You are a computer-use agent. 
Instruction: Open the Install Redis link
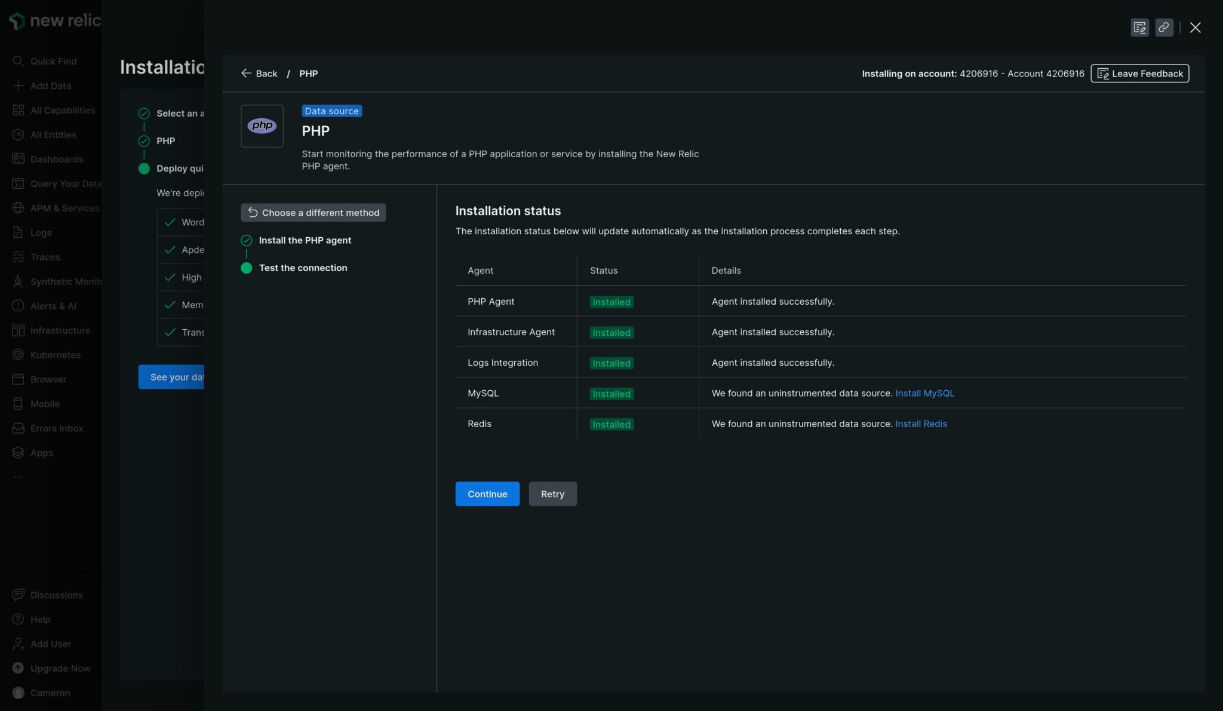[x=921, y=424]
